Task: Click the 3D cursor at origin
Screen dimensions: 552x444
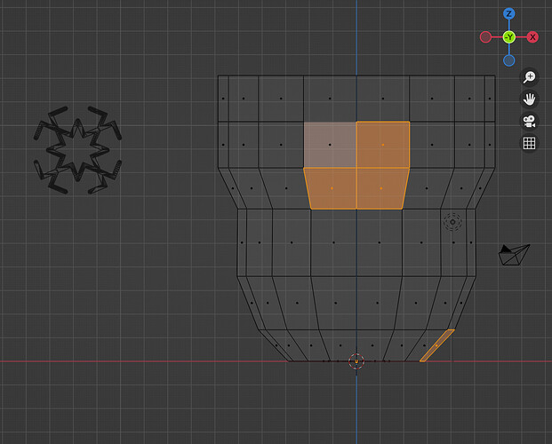Action: coord(356,361)
